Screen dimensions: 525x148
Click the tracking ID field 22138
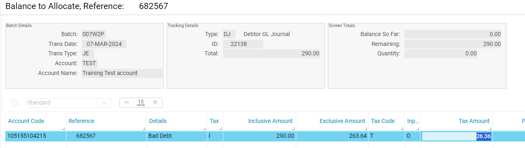(243, 44)
